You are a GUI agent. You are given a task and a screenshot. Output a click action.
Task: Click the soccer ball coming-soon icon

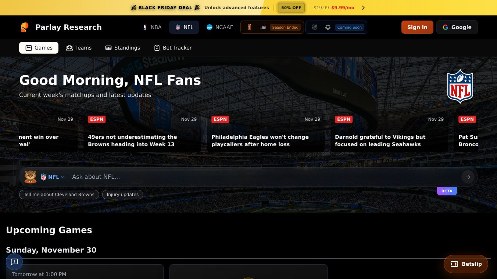coord(328,27)
